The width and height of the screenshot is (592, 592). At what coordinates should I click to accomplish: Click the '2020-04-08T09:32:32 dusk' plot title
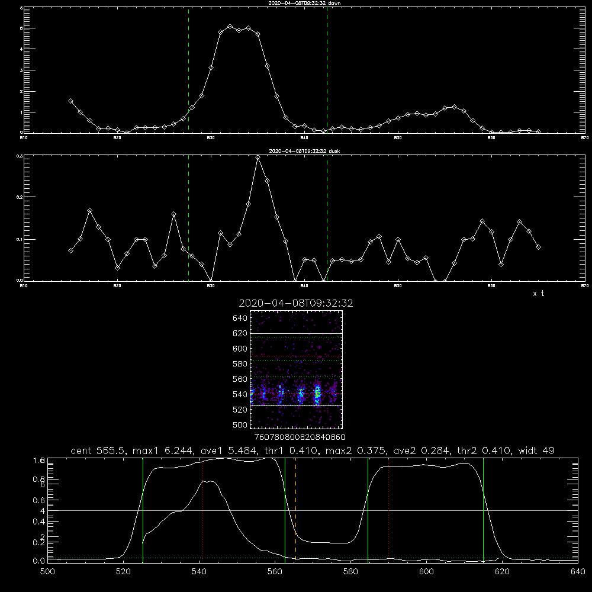pos(304,151)
